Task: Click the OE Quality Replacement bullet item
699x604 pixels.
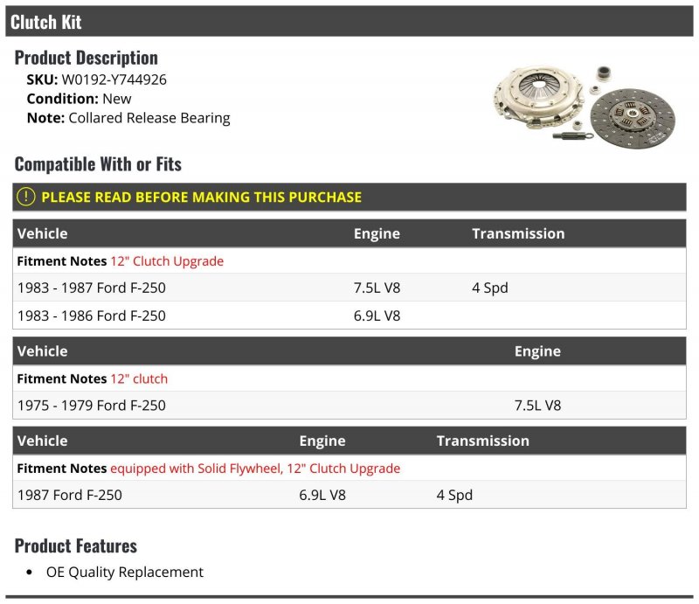Action: click(125, 572)
